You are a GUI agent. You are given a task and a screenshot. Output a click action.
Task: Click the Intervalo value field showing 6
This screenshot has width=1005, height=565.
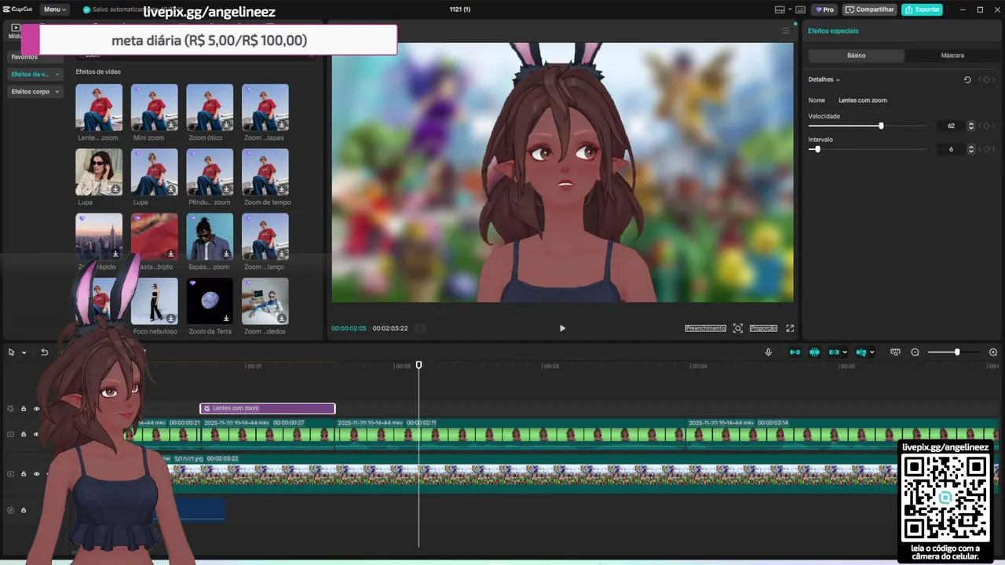point(951,149)
